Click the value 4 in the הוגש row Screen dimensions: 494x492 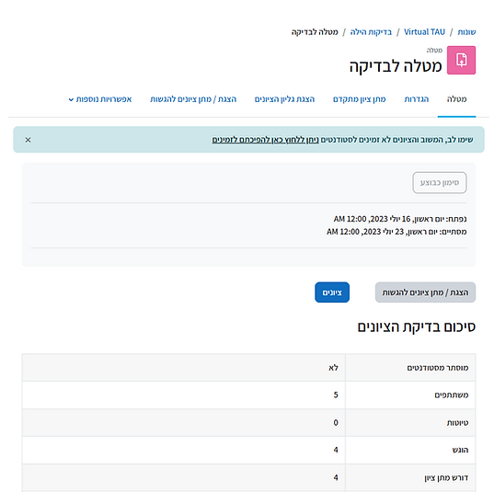click(336, 450)
